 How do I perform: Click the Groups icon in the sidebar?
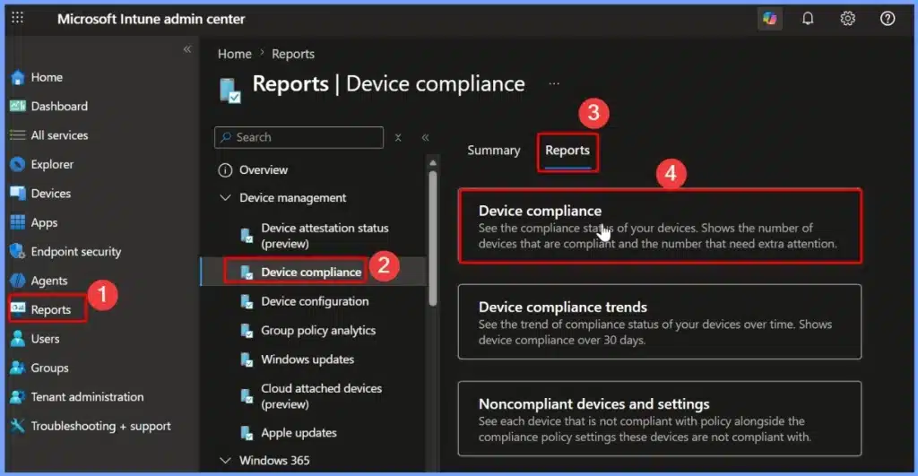coord(18,368)
